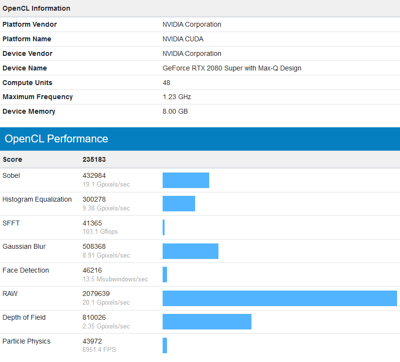400x362 pixels.
Task: Click the Gaussian Blur label
Action: pos(24,247)
